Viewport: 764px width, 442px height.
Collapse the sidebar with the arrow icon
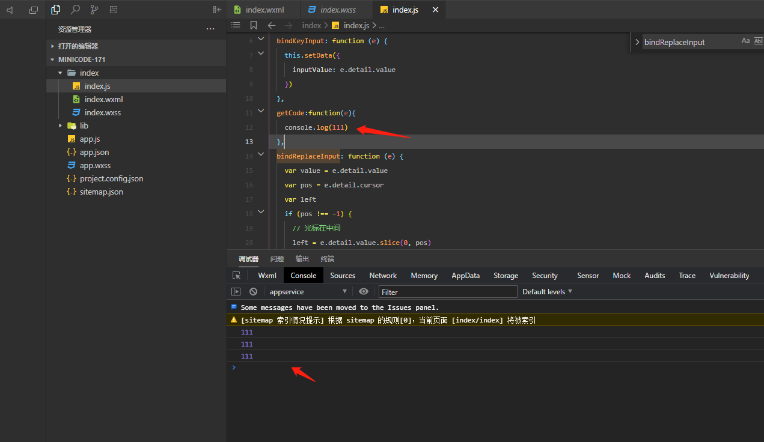coord(217,10)
